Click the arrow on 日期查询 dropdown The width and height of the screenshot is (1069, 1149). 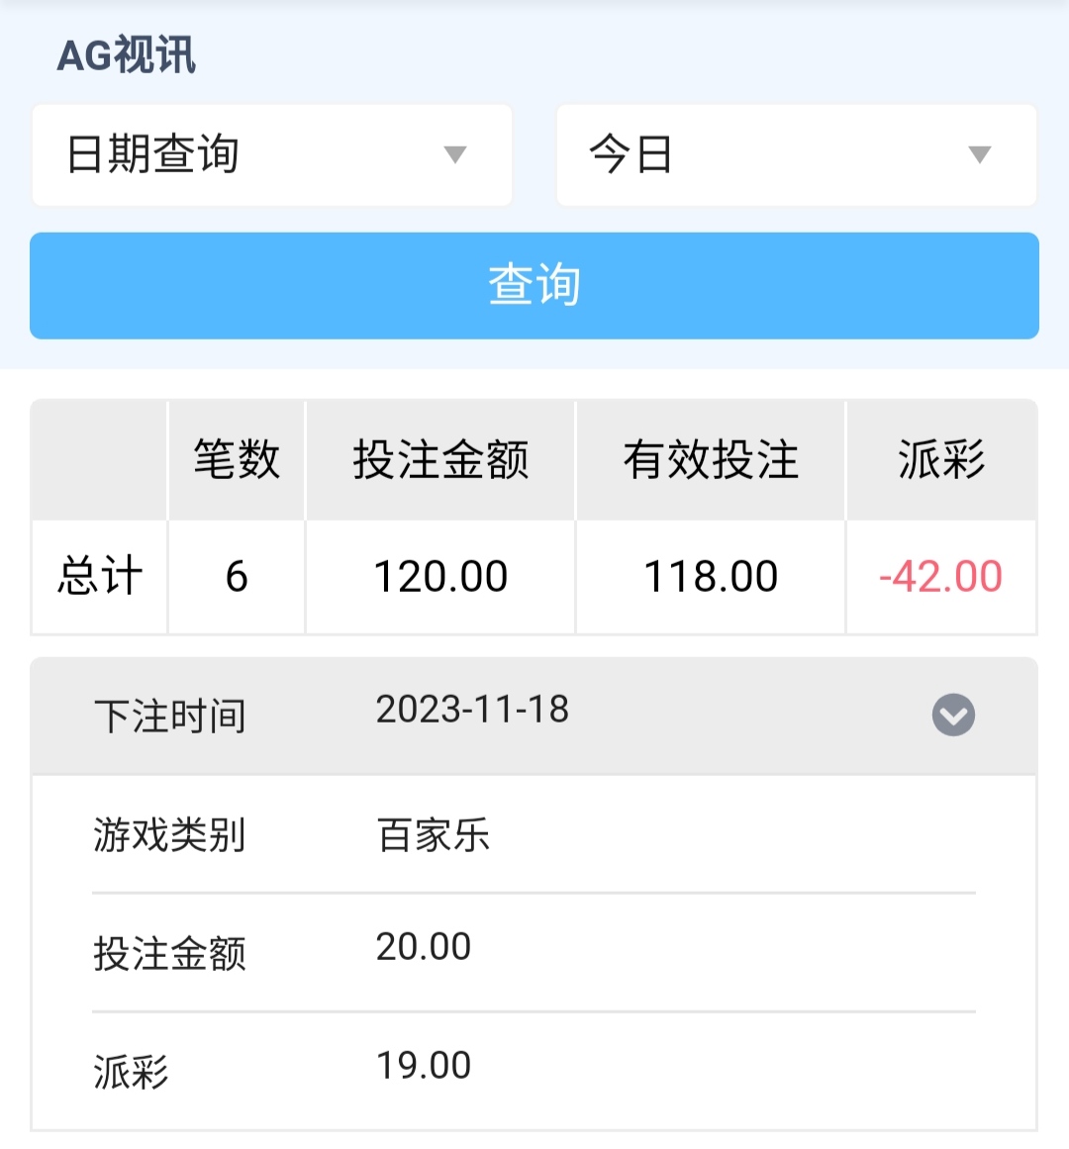coord(454,154)
